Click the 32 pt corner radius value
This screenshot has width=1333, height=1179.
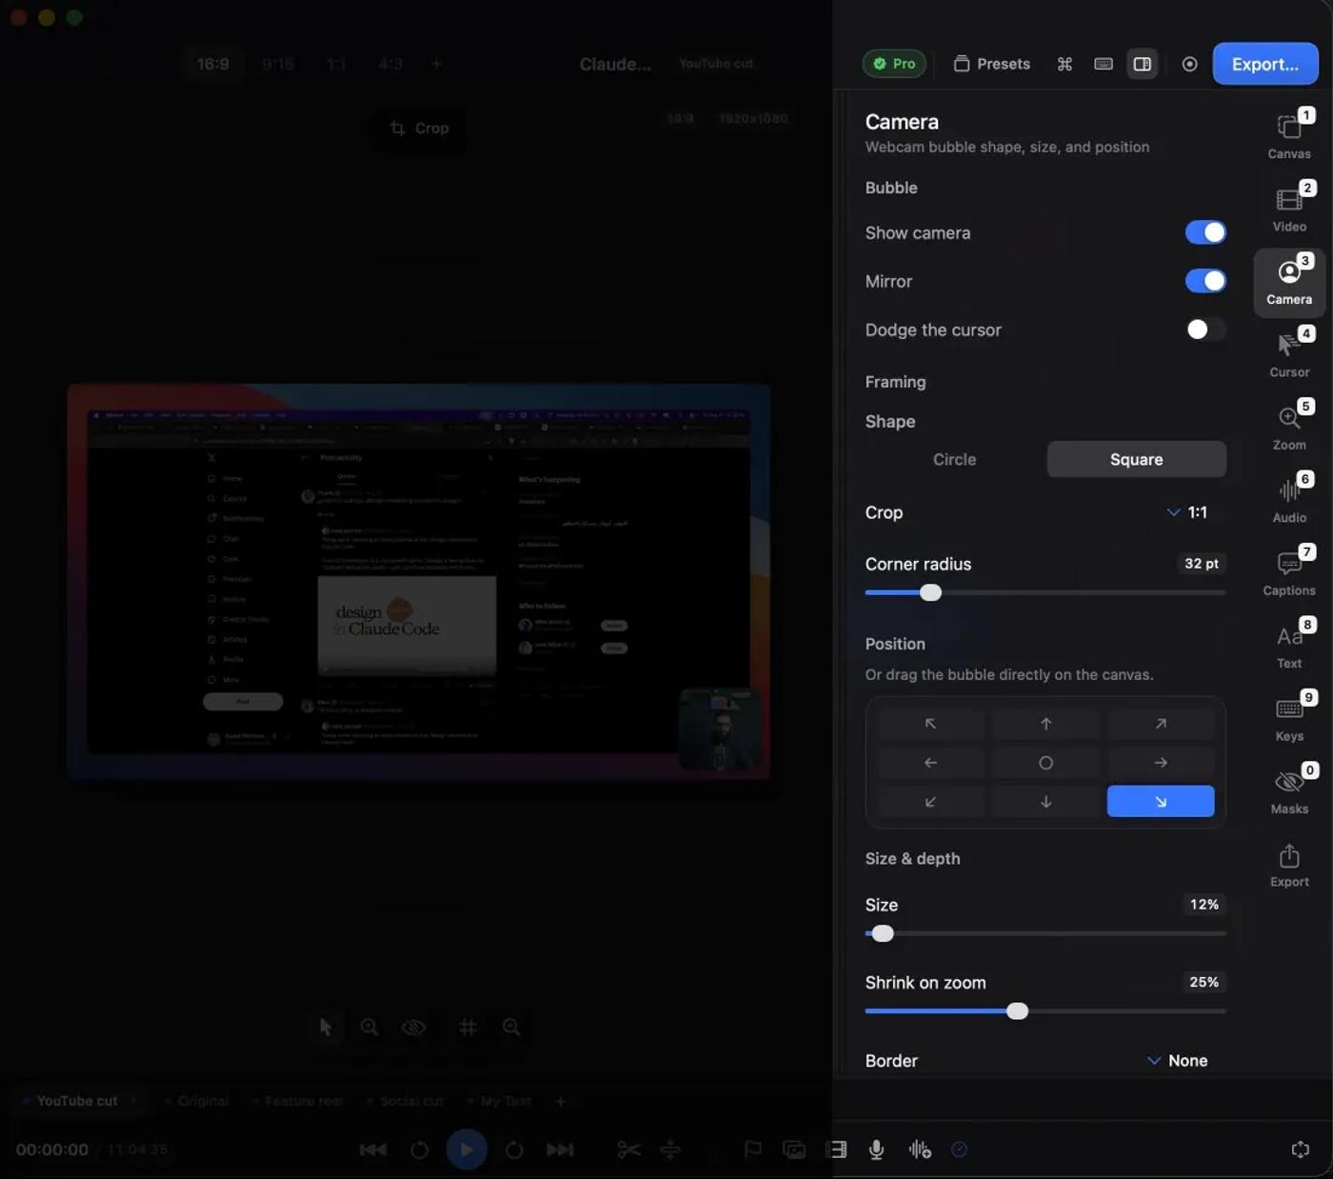point(1202,564)
